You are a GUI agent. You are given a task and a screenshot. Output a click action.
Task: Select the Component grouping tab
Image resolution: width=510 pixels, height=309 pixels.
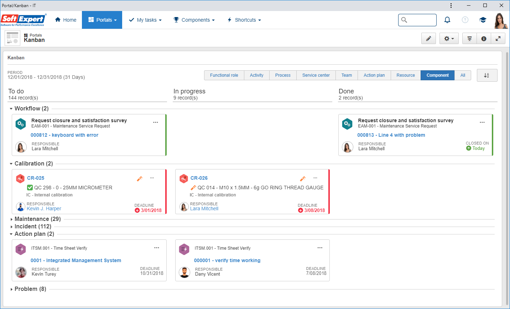coord(438,75)
